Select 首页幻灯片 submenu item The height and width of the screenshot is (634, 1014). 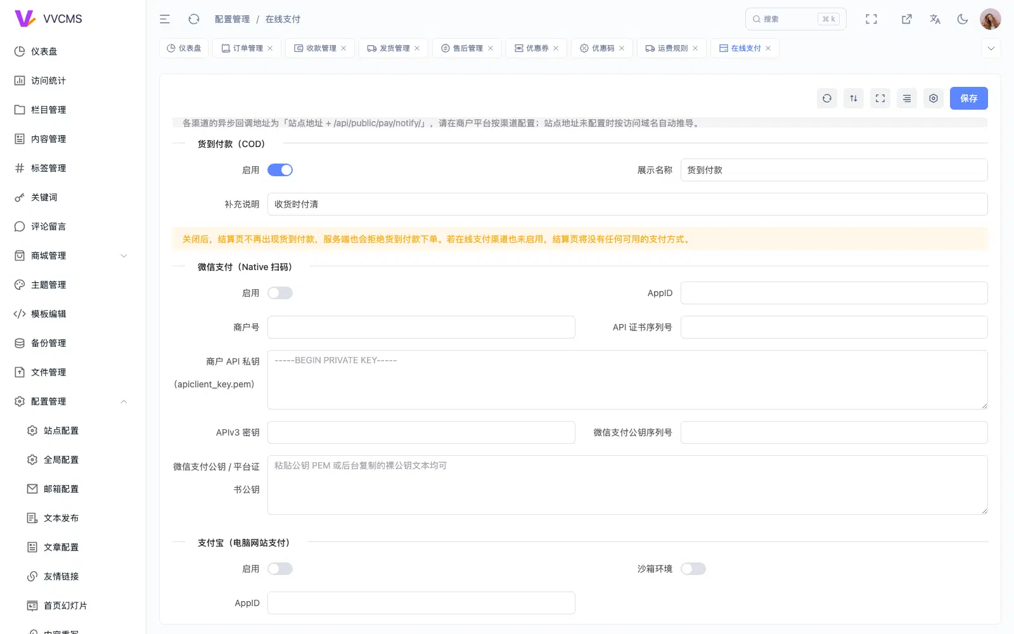[73, 605]
